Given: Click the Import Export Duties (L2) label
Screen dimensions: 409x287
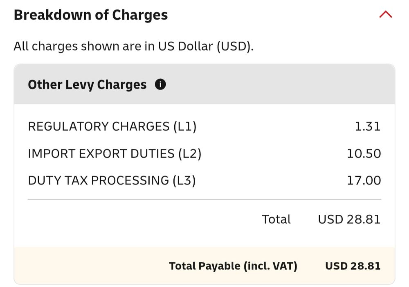Looking at the screenshot, I should (x=115, y=154).
